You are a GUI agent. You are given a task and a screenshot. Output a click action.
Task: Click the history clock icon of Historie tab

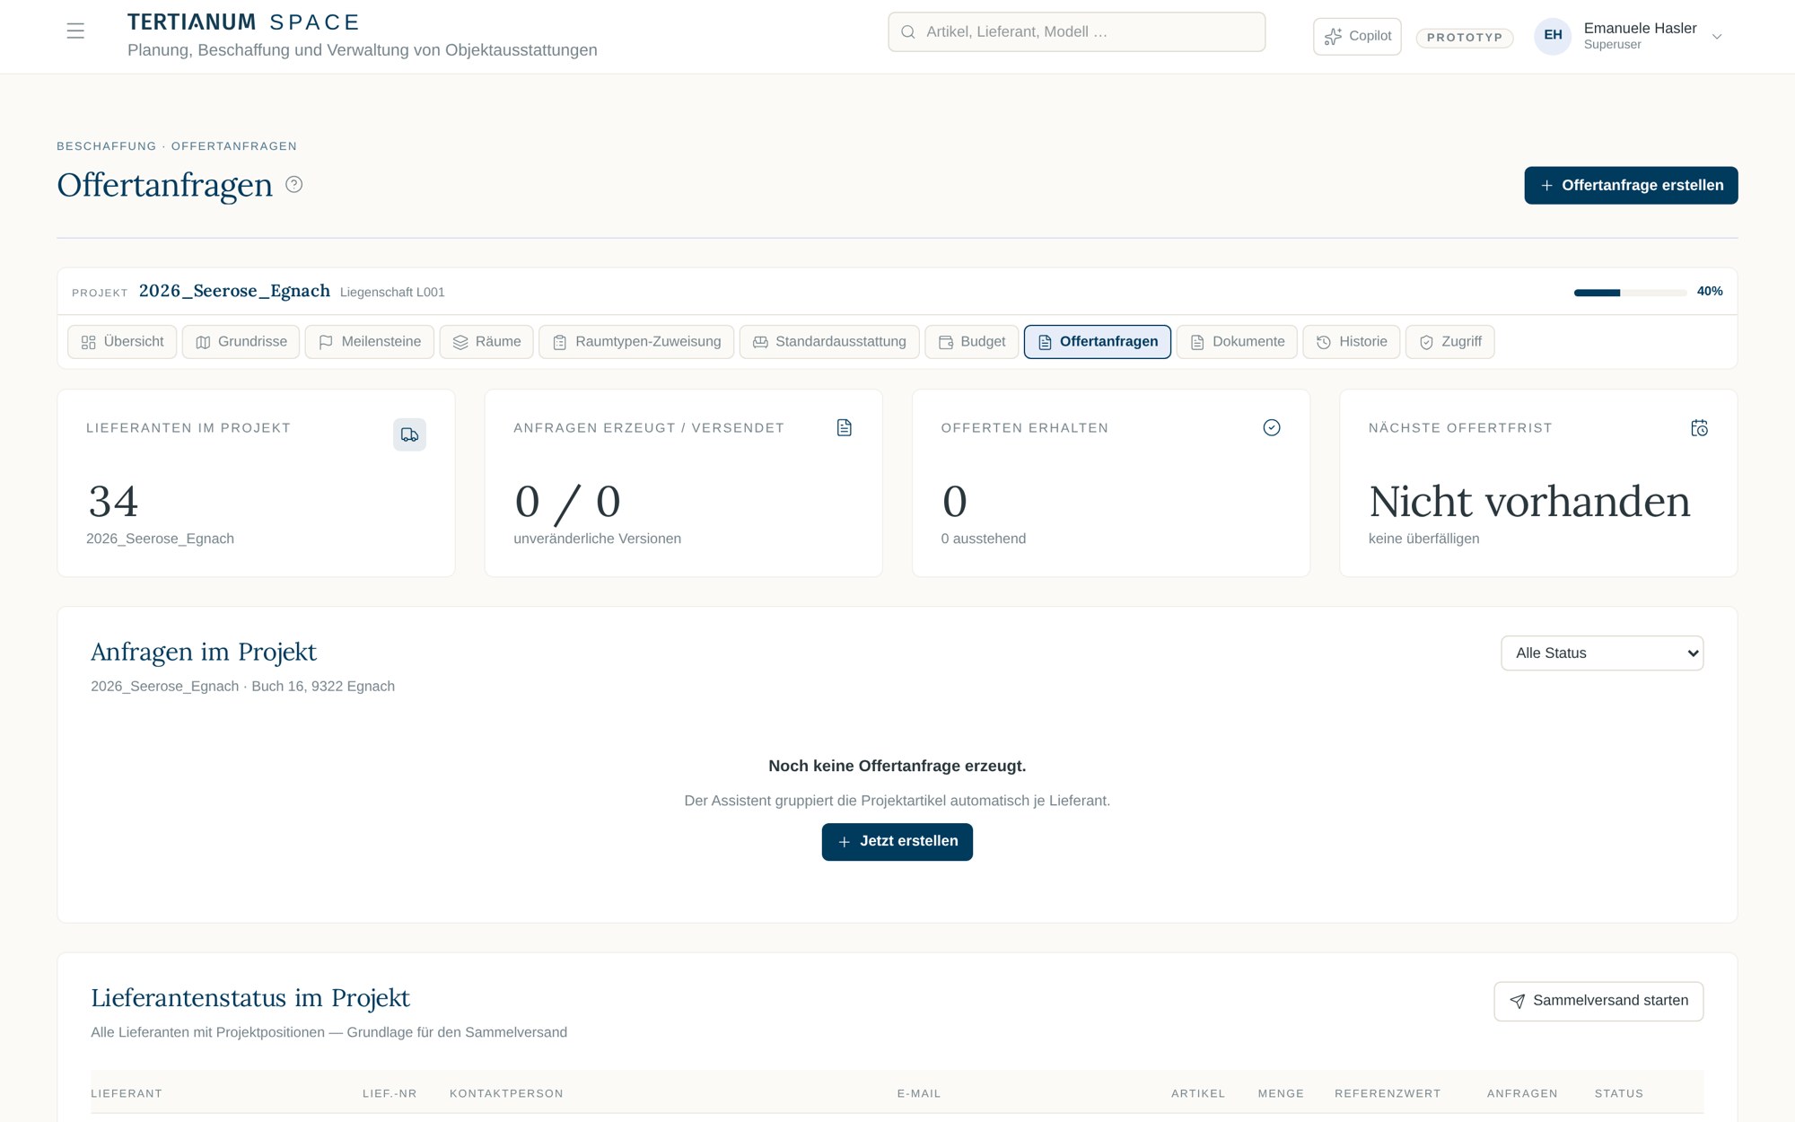[1323, 342]
